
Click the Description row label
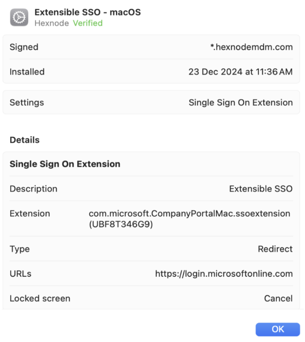point(33,190)
